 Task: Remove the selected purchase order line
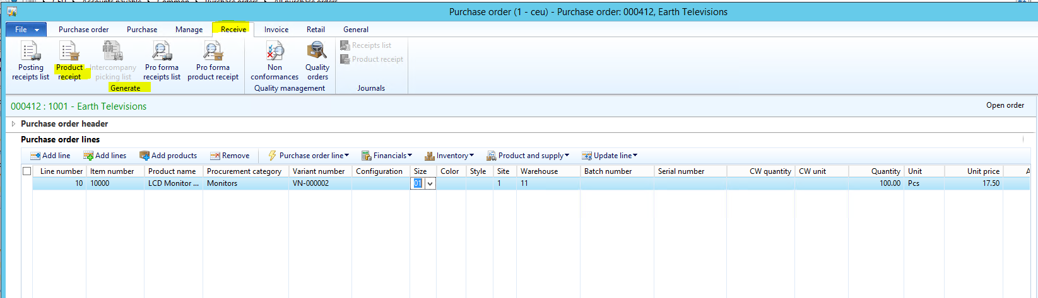click(x=230, y=156)
